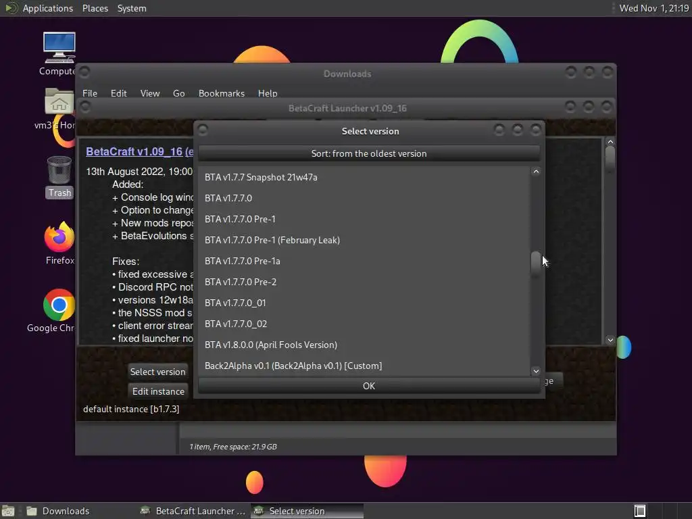The image size is (692, 519).
Task: Click changelog panel scroll up arrow
Action: (x=610, y=142)
